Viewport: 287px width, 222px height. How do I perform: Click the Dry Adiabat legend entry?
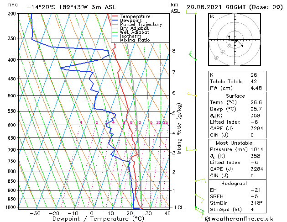[x=130, y=28]
